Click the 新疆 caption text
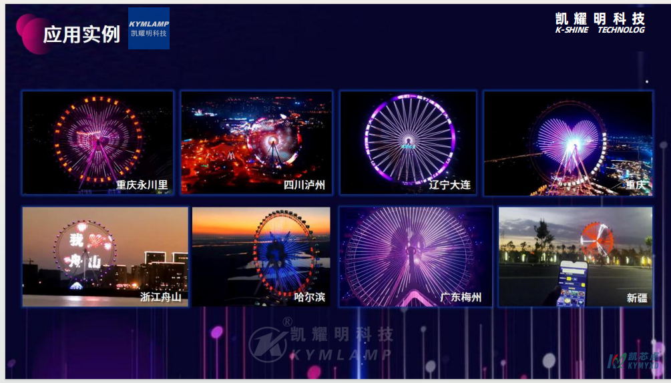Image resolution: width=671 pixels, height=383 pixels. pos(637,298)
